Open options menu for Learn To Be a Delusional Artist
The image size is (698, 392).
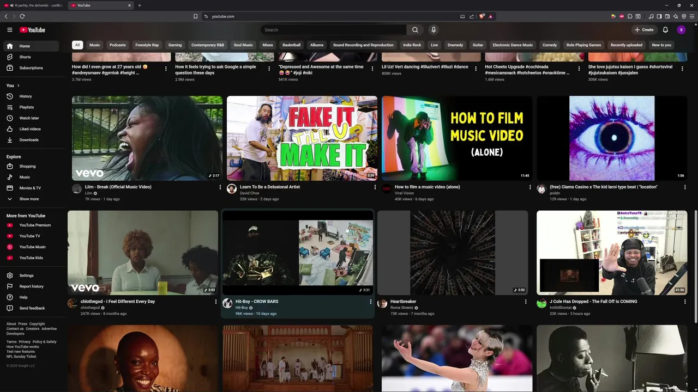(x=375, y=187)
